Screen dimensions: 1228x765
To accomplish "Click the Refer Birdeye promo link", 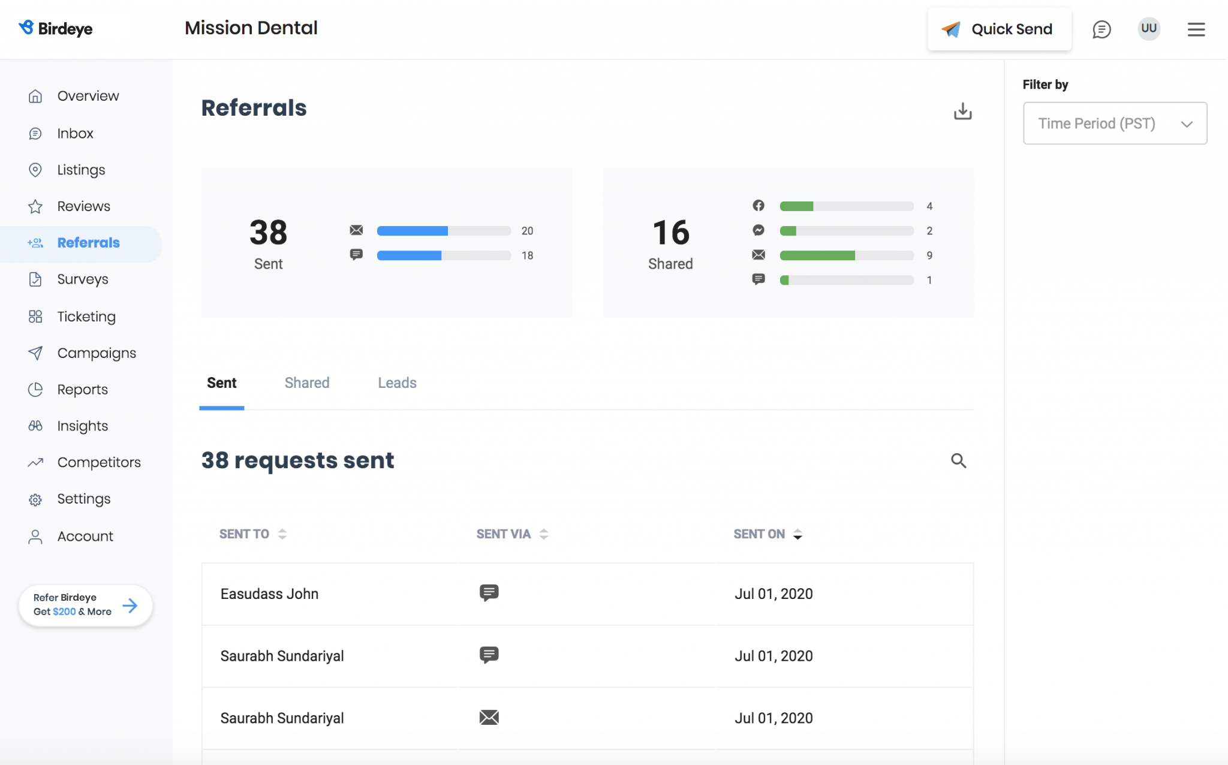I will (85, 605).
